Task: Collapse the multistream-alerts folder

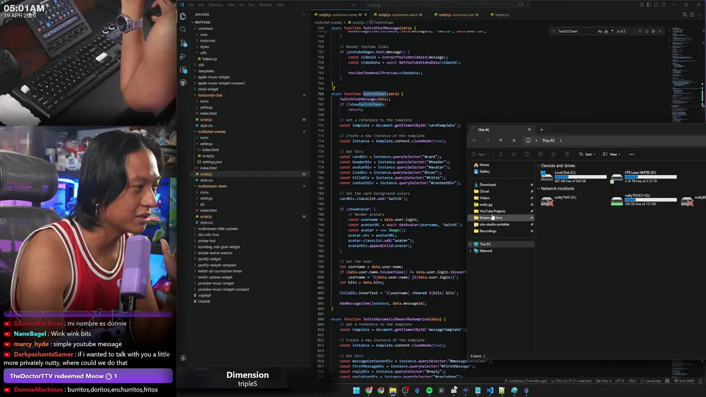Action: pos(212,186)
